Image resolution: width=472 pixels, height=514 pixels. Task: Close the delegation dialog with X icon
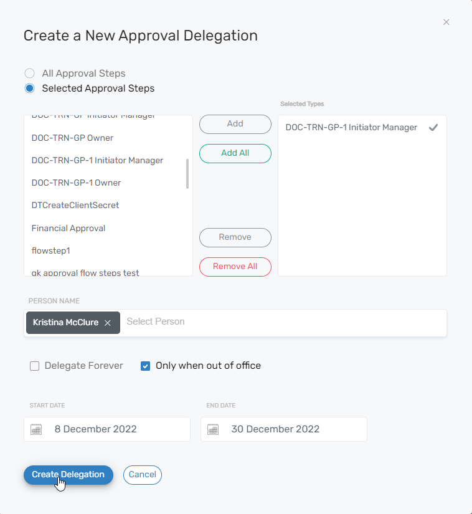[446, 22]
